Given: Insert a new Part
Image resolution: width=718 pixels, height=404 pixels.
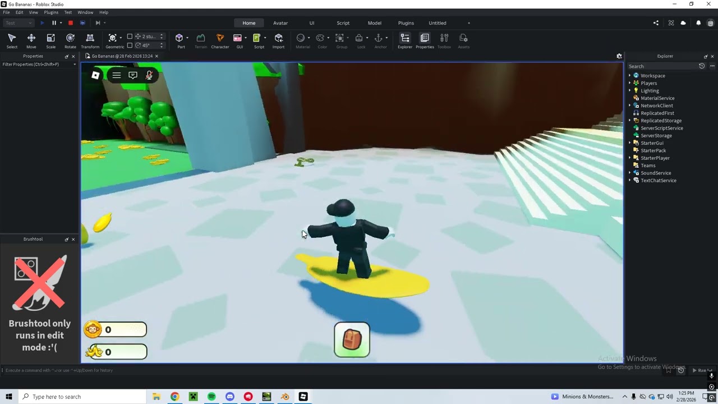Looking at the screenshot, I should coord(179,40).
